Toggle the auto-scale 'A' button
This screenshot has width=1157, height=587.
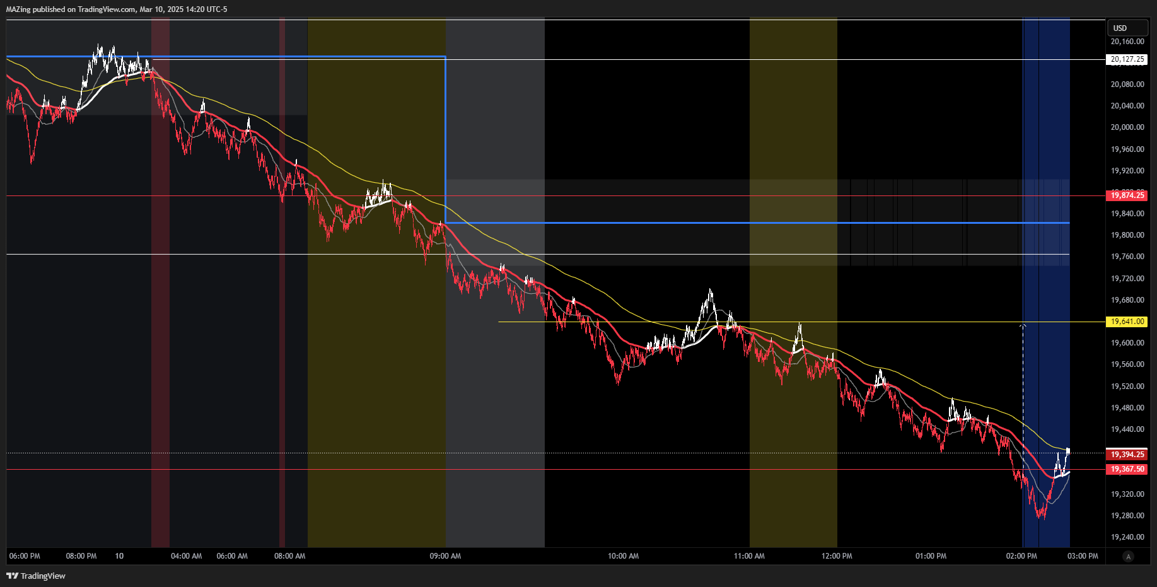click(x=1129, y=556)
